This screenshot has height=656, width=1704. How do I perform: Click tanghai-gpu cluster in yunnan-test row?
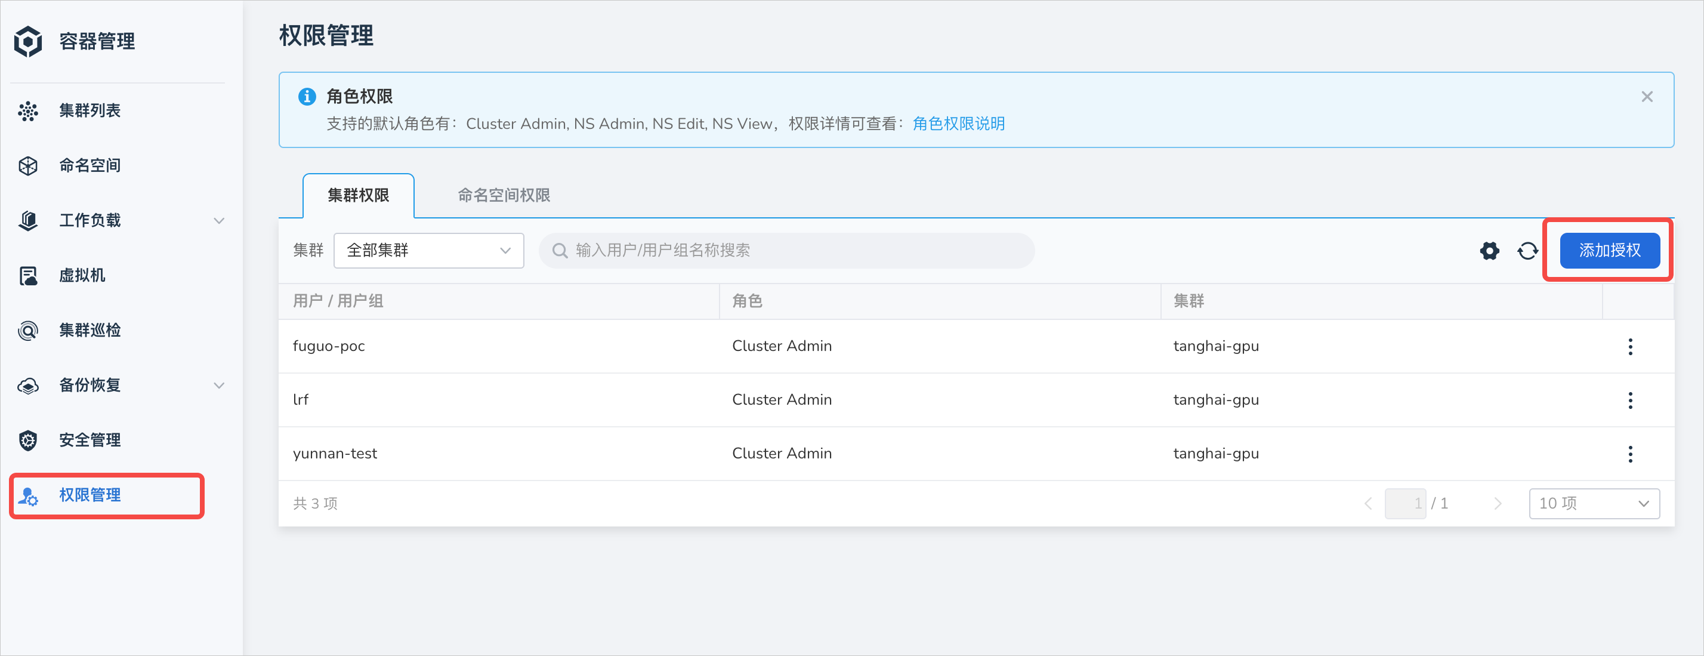click(1216, 454)
